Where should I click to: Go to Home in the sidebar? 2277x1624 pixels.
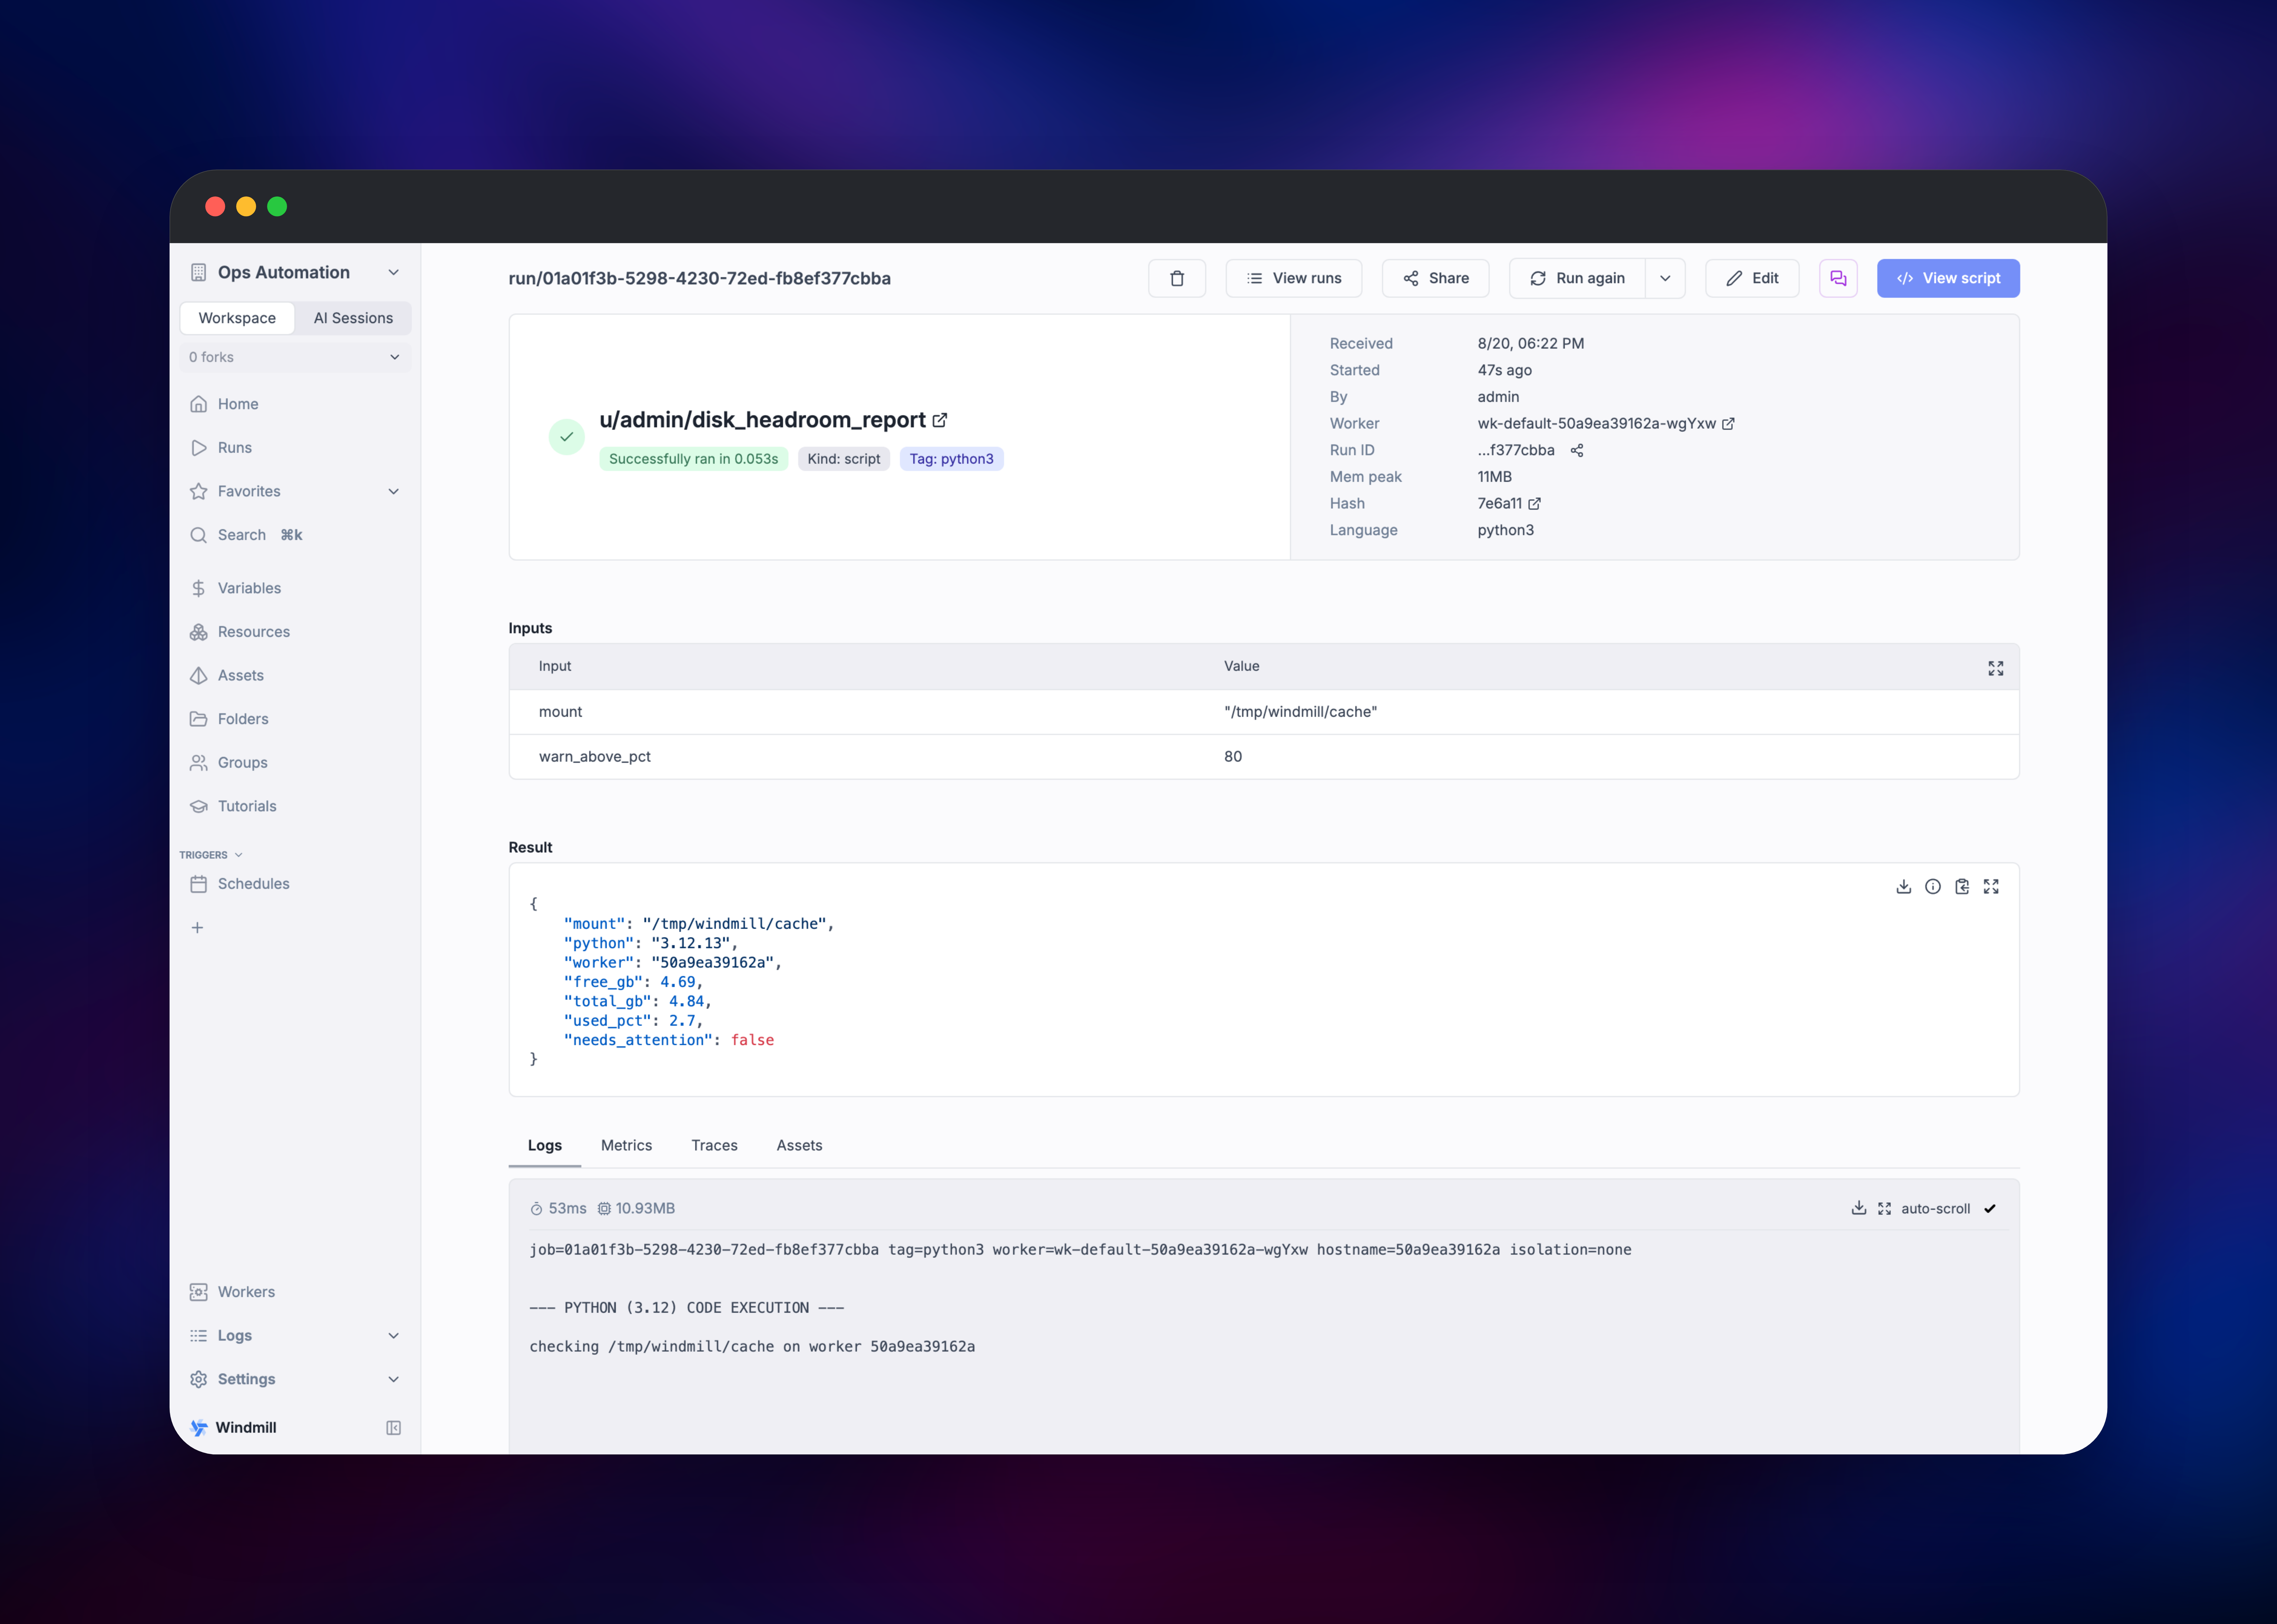coord(295,404)
